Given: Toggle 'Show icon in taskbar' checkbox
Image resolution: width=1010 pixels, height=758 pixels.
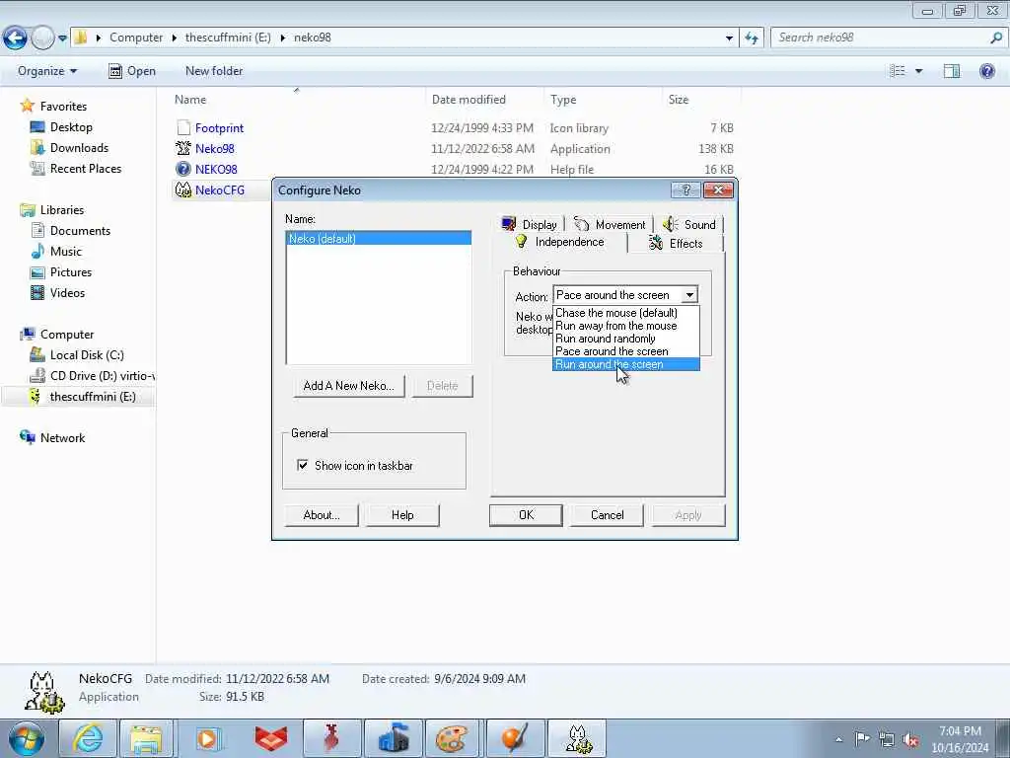Looking at the screenshot, I should click(302, 465).
